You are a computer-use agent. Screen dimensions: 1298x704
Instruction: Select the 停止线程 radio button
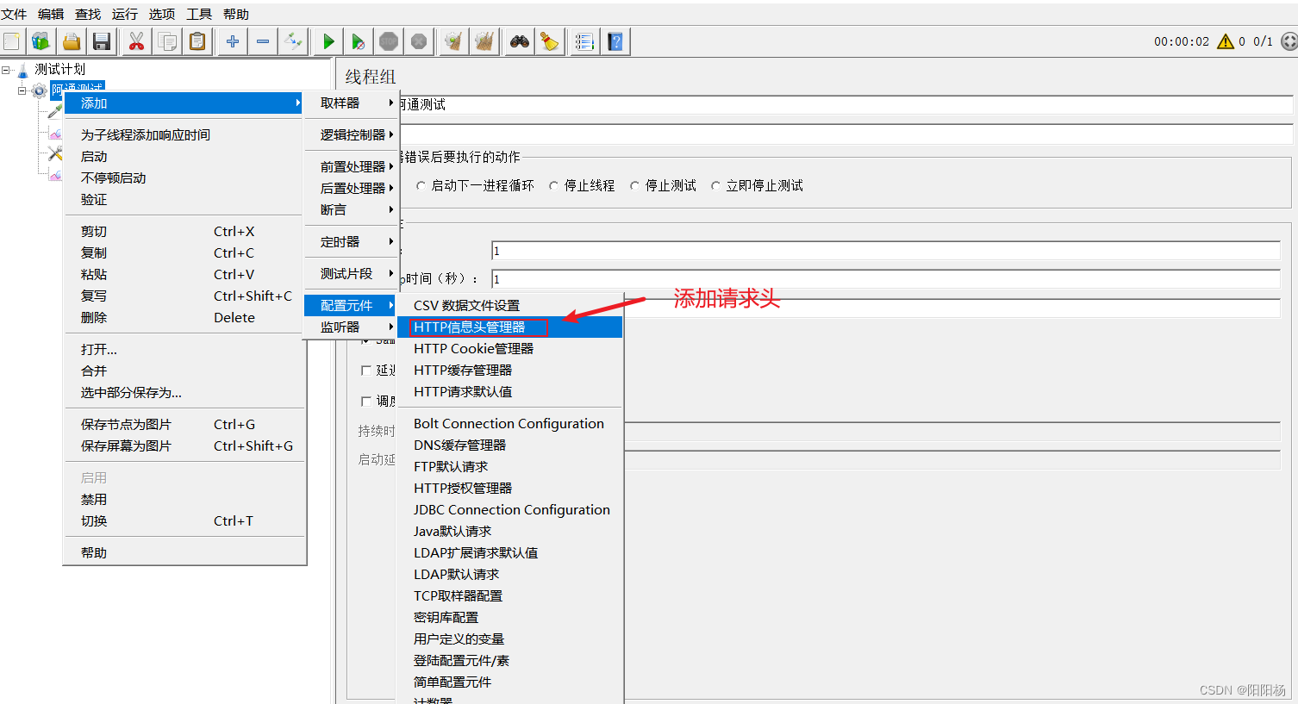pos(553,185)
